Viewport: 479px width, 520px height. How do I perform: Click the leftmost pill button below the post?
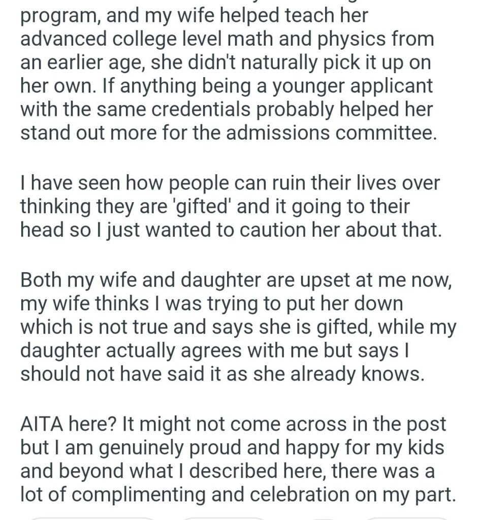pyautogui.click(x=91, y=517)
